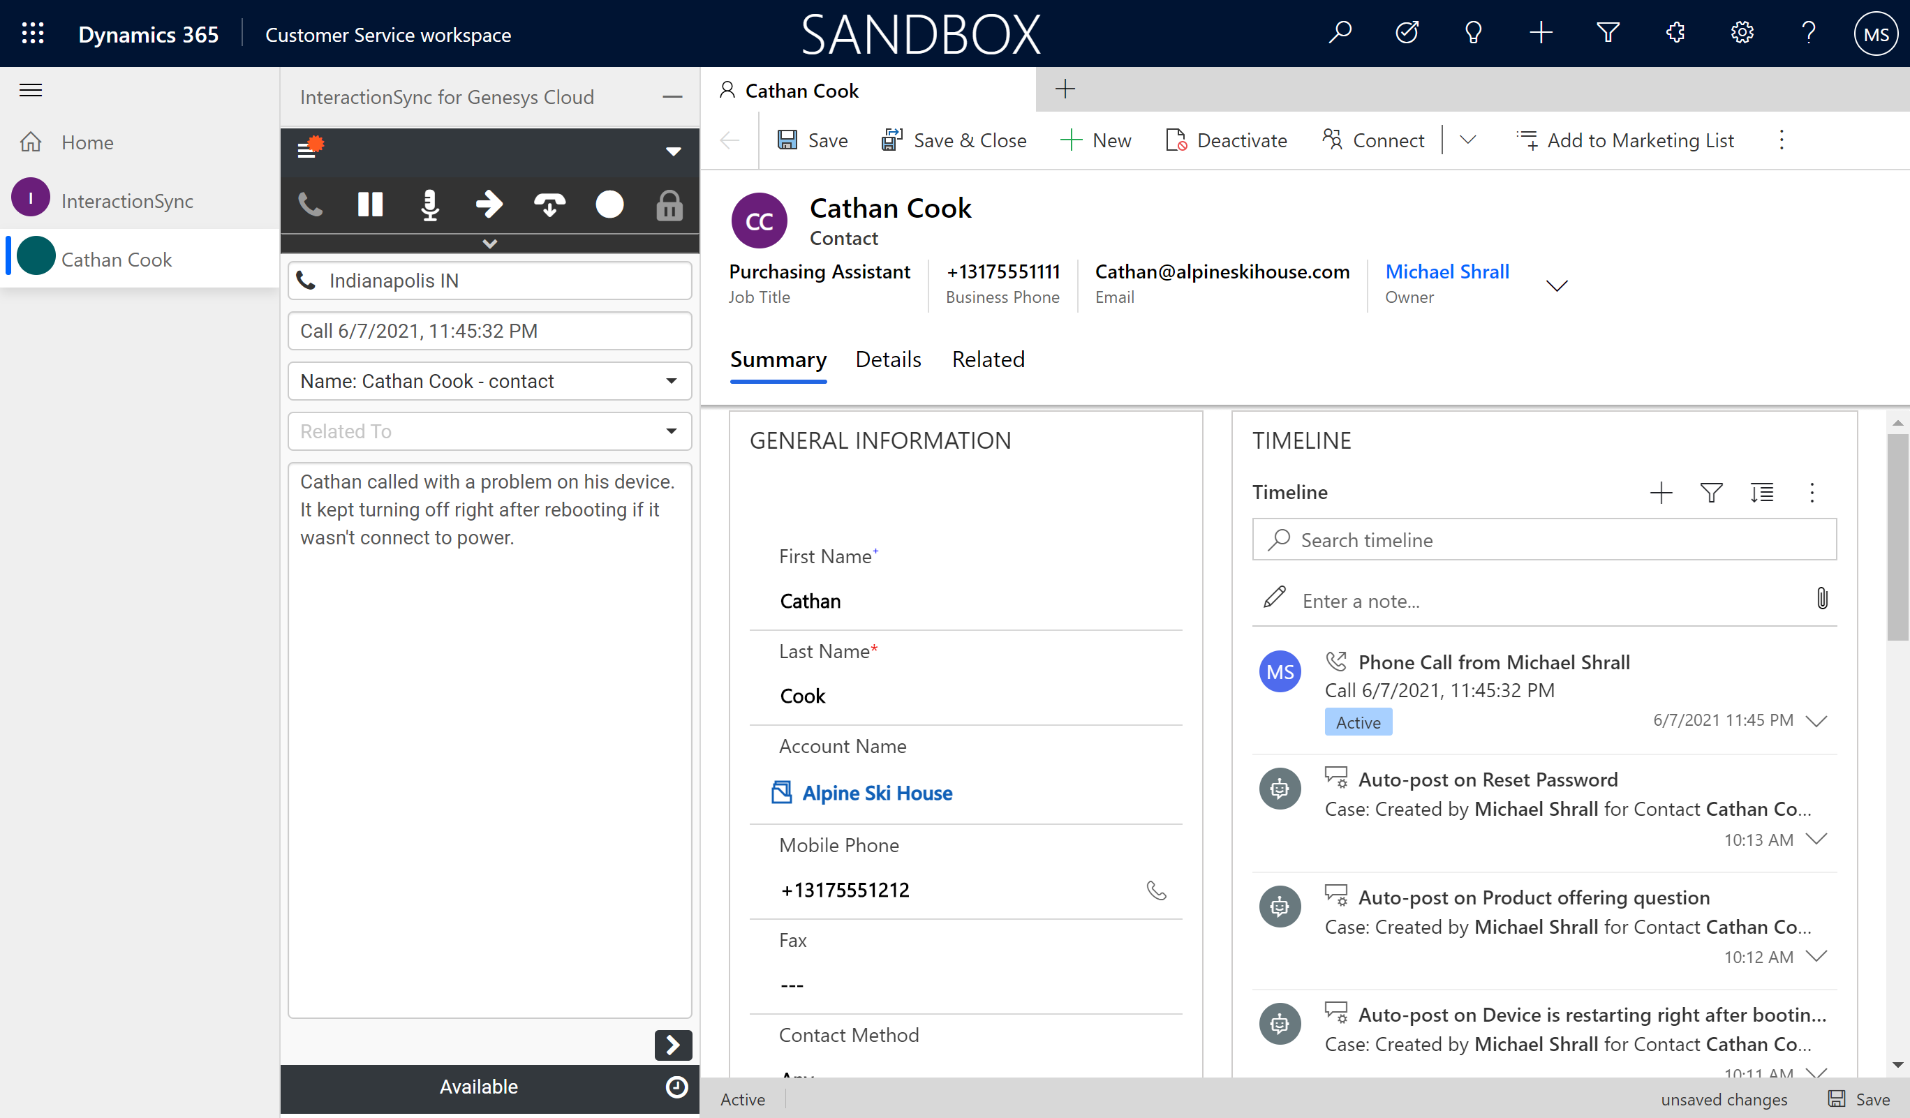Switch to the Related tab
The width and height of the screenshot is (1910, 1118).
pyautogui.click(x=989, y=359)
